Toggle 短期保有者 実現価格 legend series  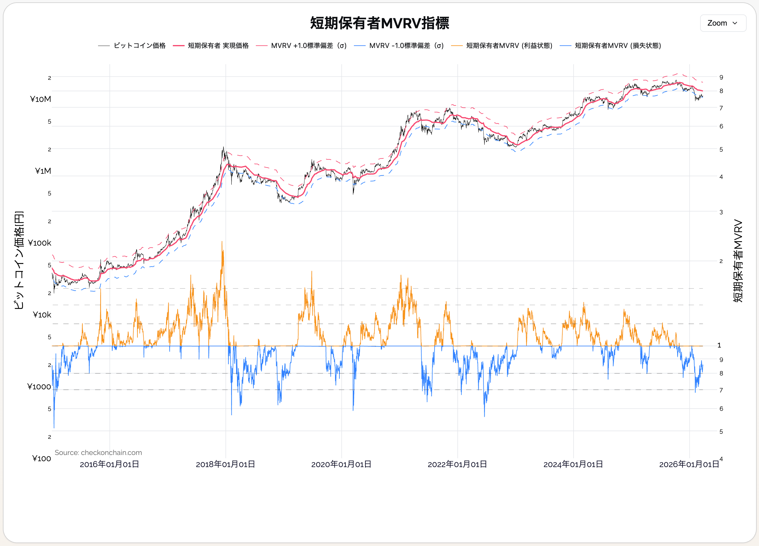[218, 46]
